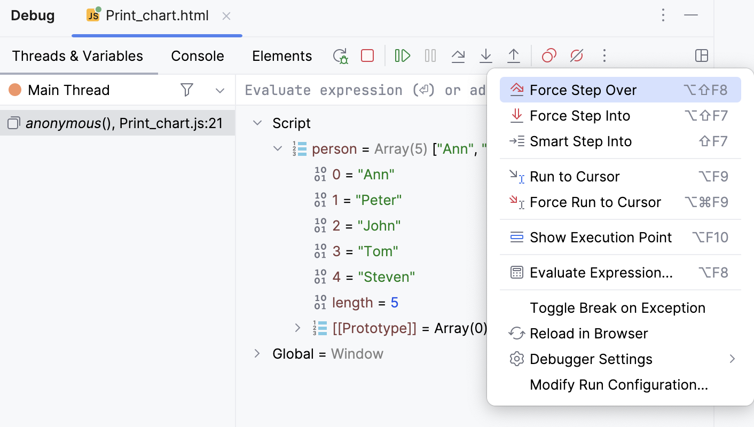Image resolution: width=754 pixels, height=427 pixels.
Task: Resume program execution
Action: 402,56
